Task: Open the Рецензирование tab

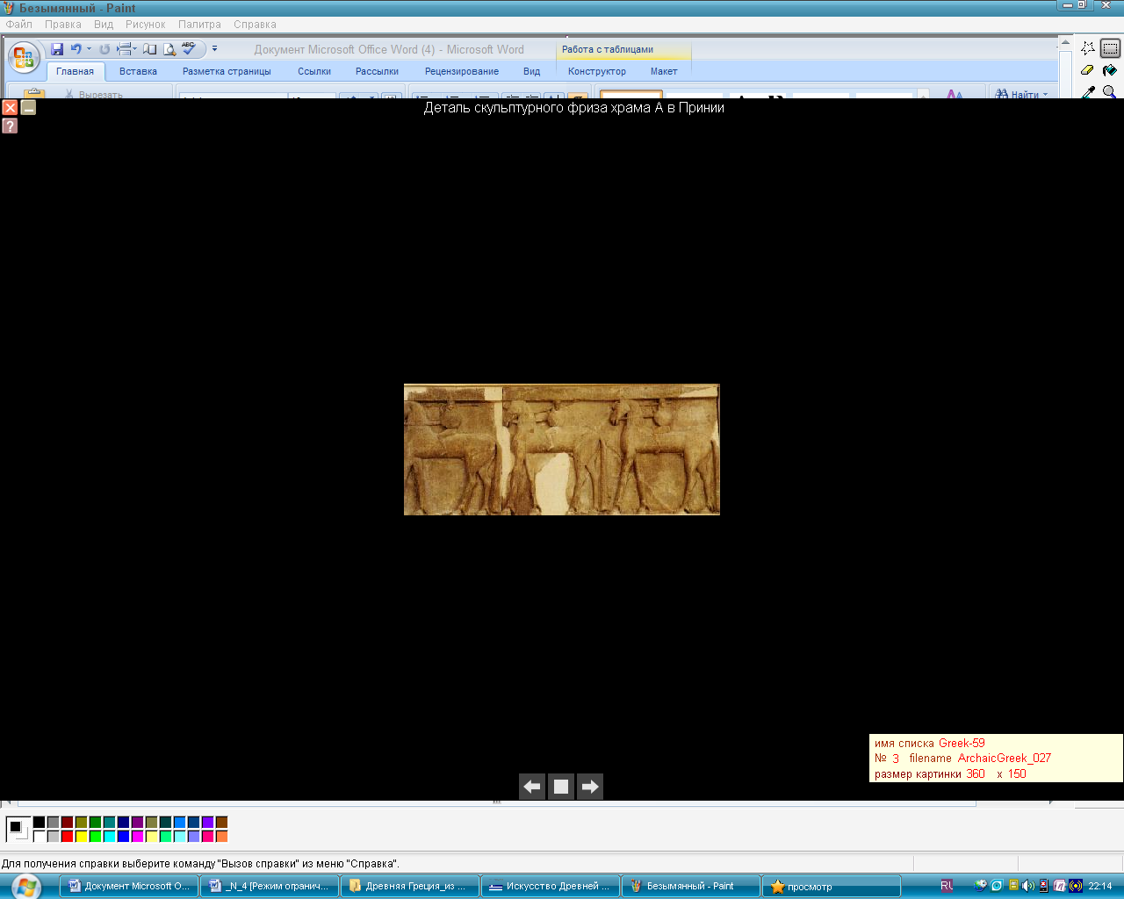Action: click(x=462, y=71)
